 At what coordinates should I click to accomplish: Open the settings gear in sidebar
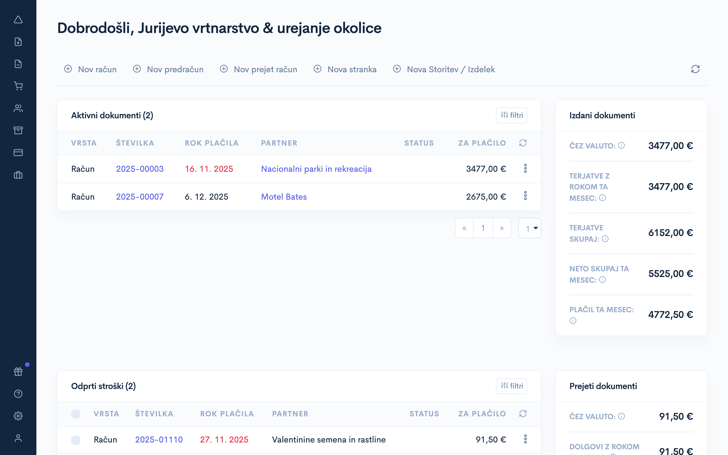click(x=18, y=416)
